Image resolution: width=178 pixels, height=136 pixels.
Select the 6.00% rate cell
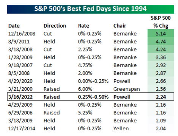[85, 89]
